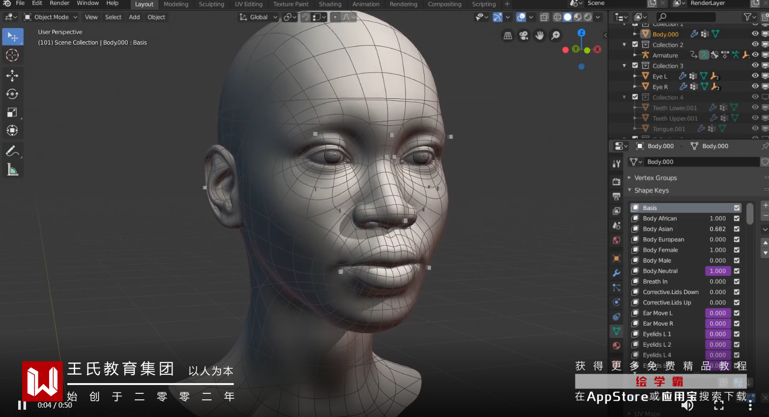Switch to the Sculpting workspace tab
Viewport: 769px width, 417px height.
pos(211,4)
